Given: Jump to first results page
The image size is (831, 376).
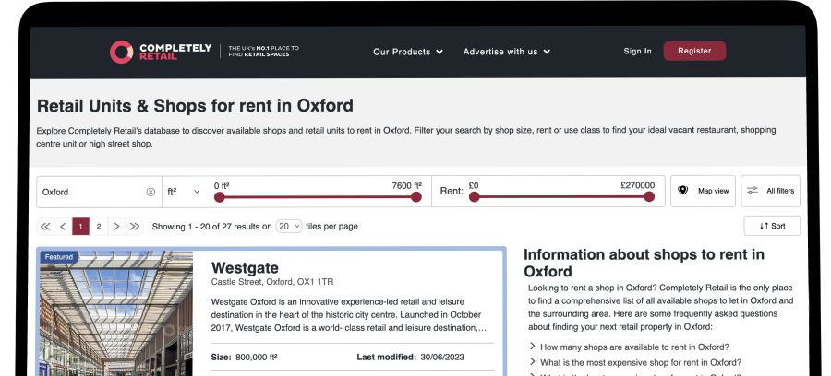Looking at the screenshot, I should [45, 227].
